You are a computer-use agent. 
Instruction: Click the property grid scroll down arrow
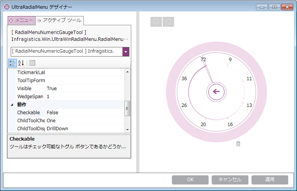127,130
